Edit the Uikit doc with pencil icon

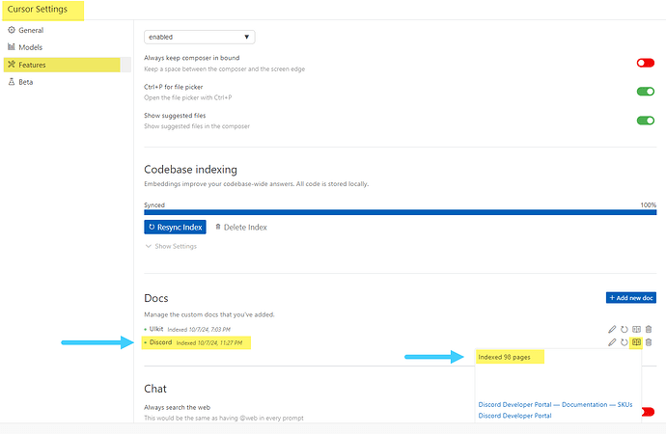tap(612, 330)
